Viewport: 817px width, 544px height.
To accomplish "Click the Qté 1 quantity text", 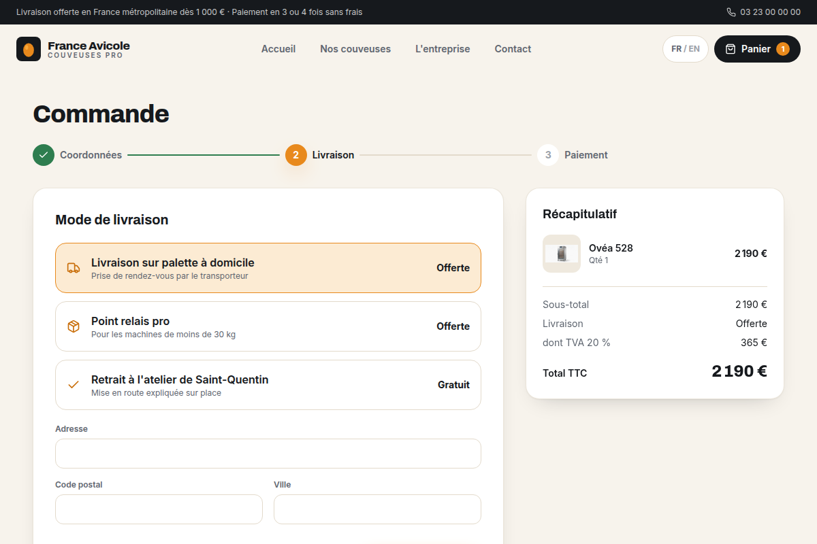I will point(598,260).
